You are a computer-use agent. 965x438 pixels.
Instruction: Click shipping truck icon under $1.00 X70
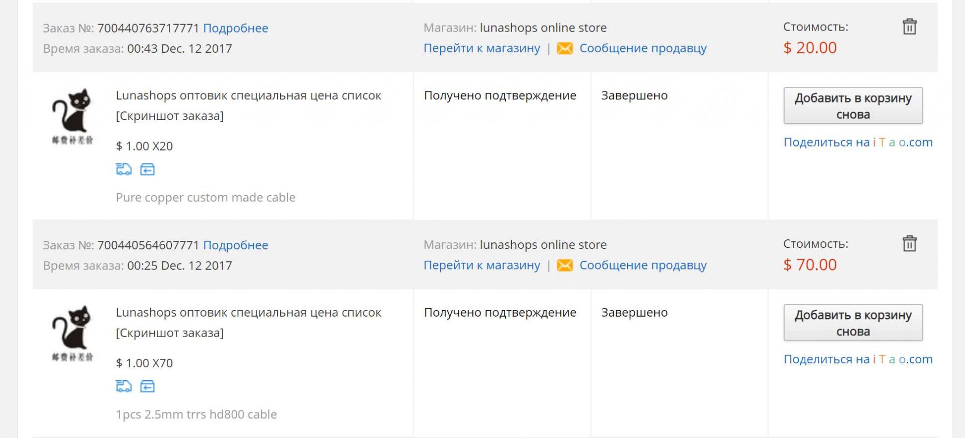point(124,386)
